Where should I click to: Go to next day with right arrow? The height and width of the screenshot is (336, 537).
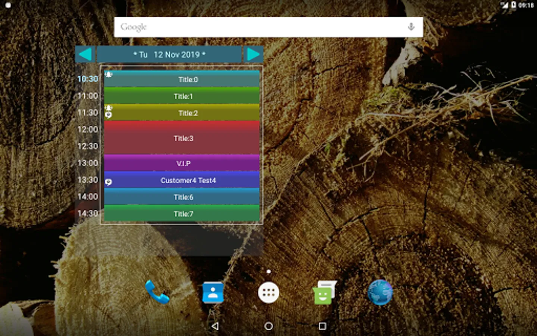253,55
